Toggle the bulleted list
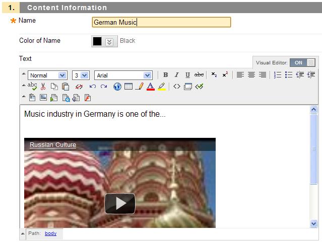 click(x=289, y=75)
